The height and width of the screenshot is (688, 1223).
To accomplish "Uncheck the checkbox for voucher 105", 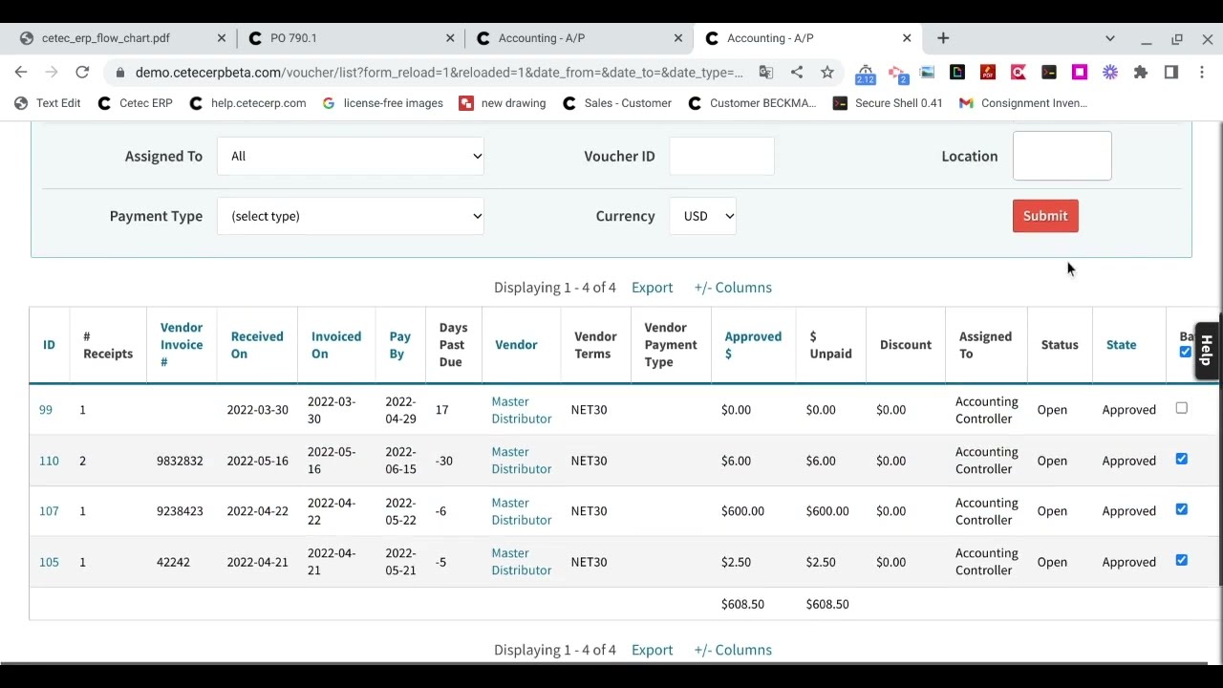I will [x=1181, y=560].
